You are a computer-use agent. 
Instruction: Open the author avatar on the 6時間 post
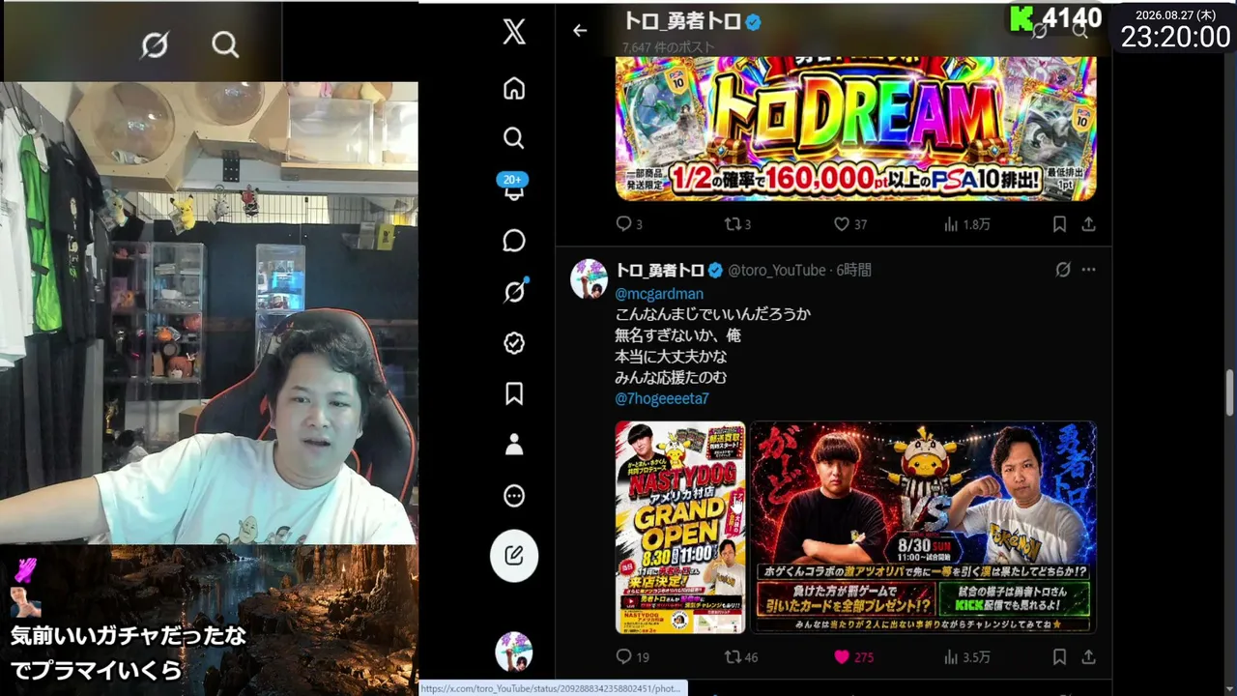(x=589, y=279)
